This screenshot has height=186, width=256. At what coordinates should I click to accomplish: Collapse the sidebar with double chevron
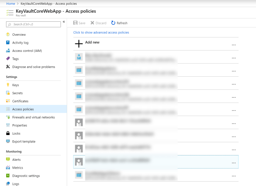[64, 22]
